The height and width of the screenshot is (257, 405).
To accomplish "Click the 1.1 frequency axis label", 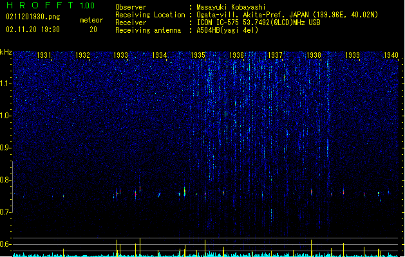I will coord(6,84).
